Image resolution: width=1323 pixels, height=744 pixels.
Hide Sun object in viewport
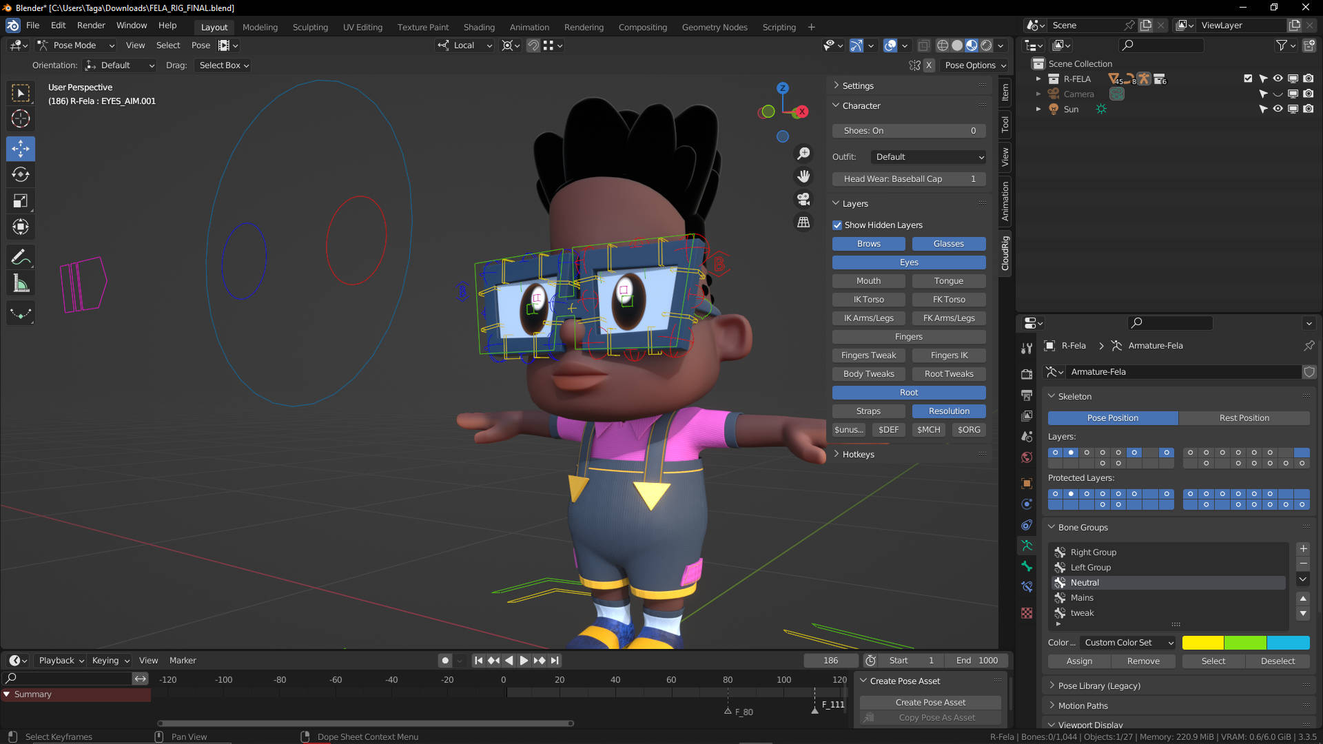(1278, 109)
